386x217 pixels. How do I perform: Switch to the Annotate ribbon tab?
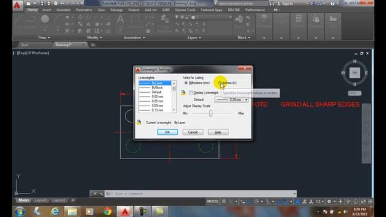[63, 10]
